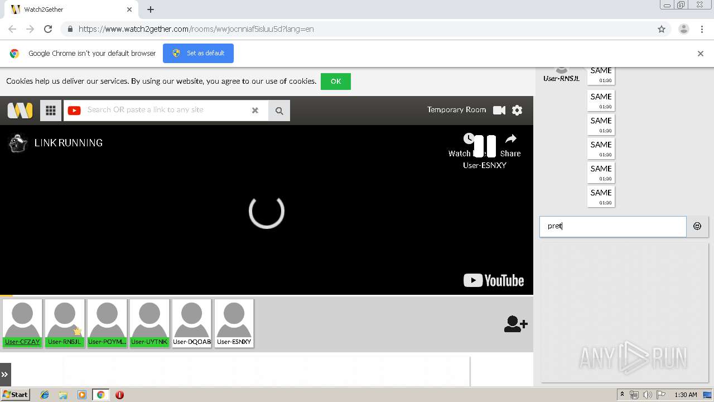Screen dimensions: 714x402
Task: Reload the page
Action: coord(48,29)
